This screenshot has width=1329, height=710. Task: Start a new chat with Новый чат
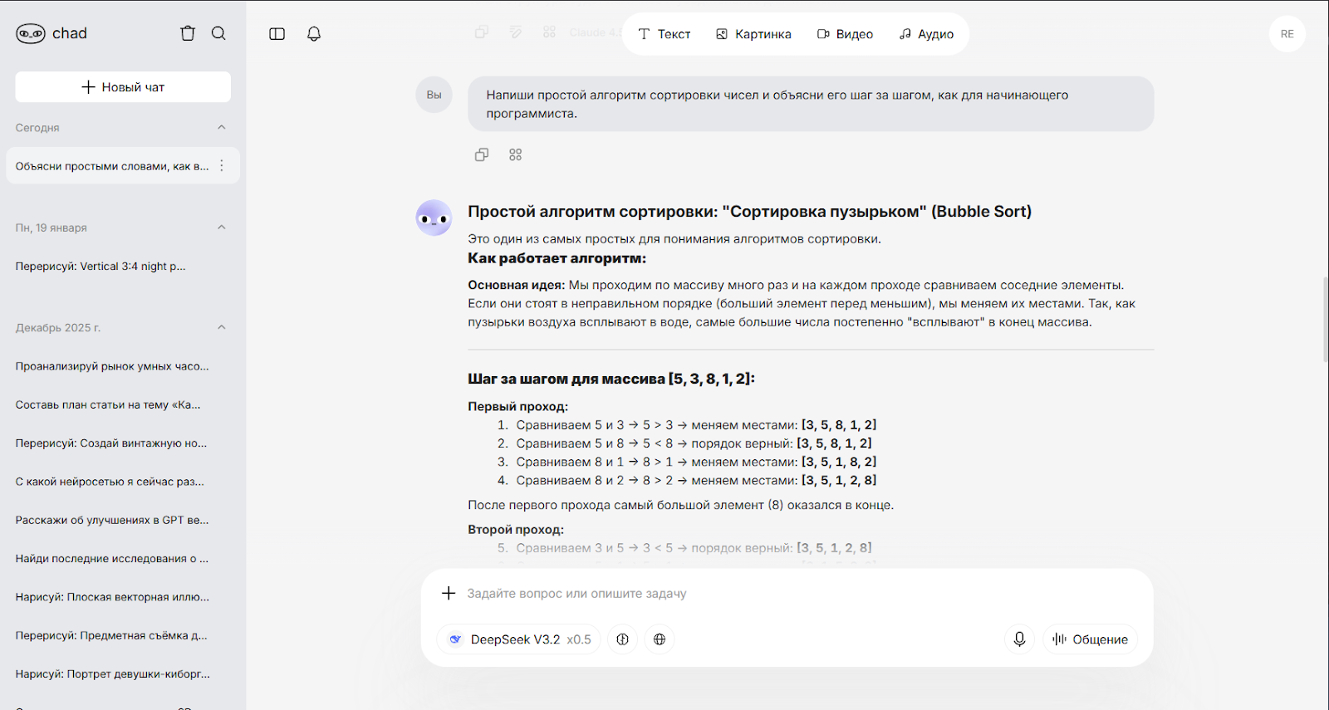[123, 87]
